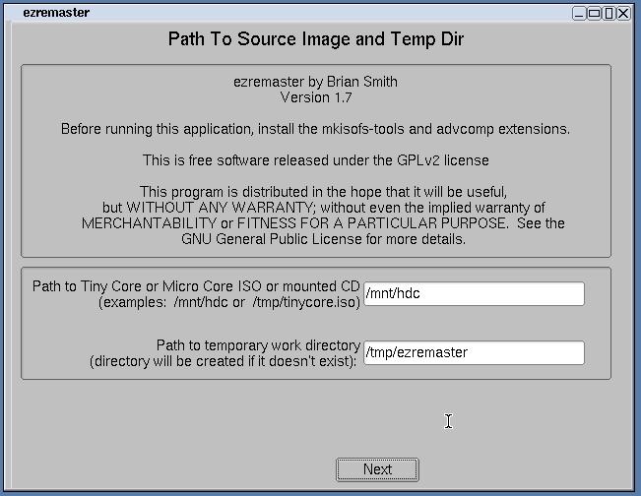Click the 'Path to temporary work directory' label
Viewport: 641px width, 496px height.
258,345
